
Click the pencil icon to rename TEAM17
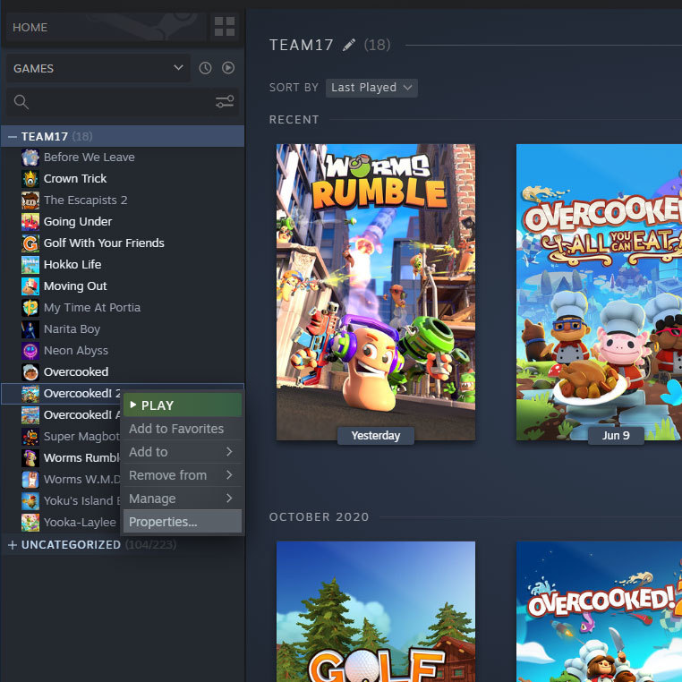pos(349,45)
